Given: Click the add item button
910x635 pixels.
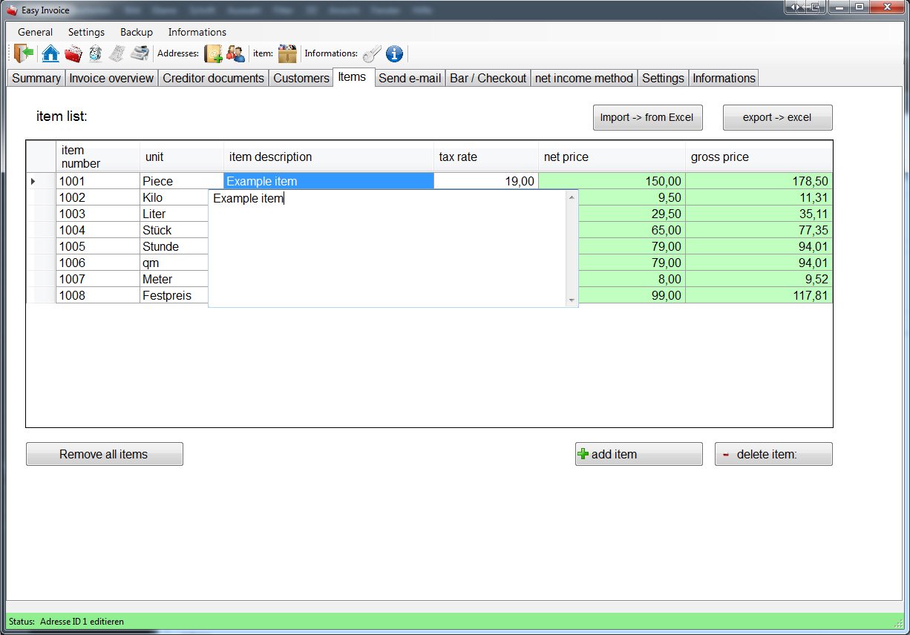Looking at the screenshot, I should (638, 454).
